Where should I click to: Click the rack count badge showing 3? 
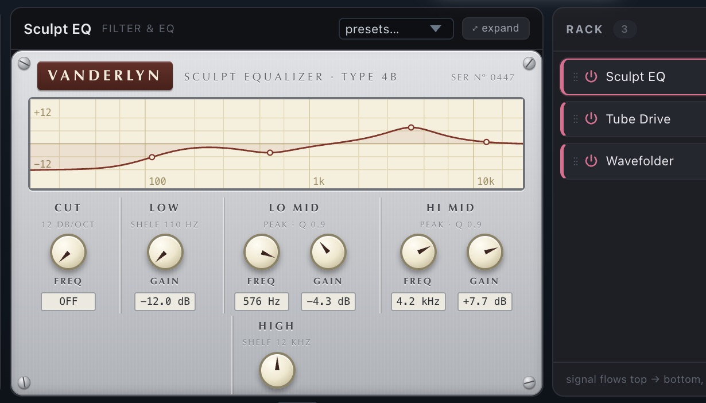coord(624,29)
